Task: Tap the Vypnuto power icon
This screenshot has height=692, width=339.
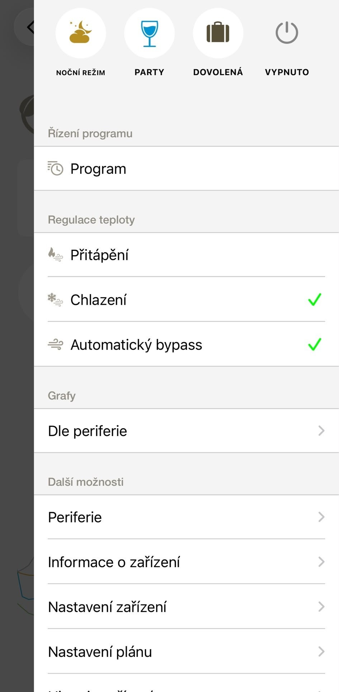Action: click(287, 33)
